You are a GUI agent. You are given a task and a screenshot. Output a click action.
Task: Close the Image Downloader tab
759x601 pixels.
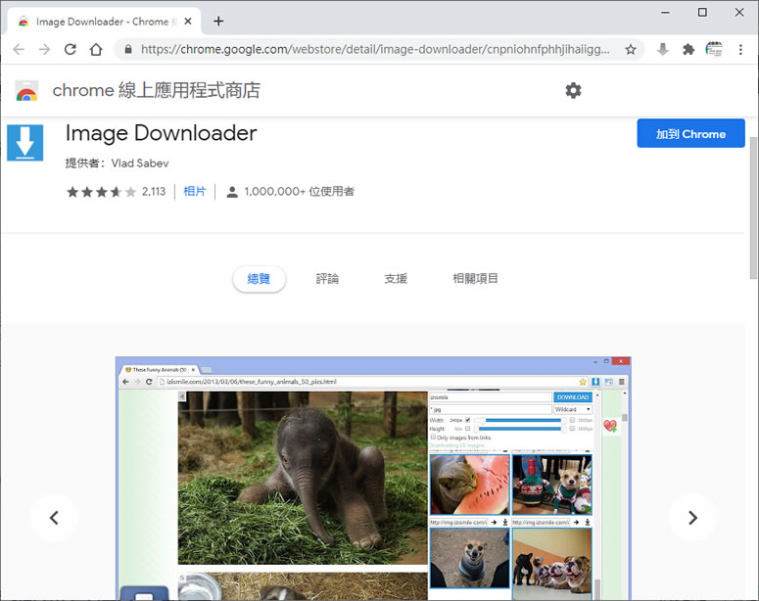[188, 22]
